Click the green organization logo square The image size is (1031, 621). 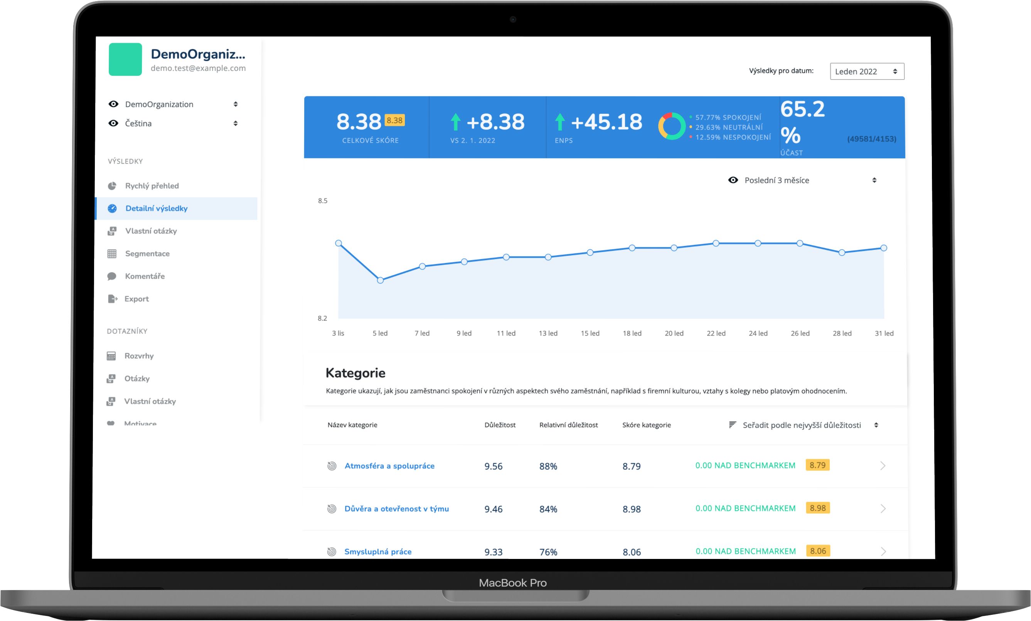click(125, 59)
